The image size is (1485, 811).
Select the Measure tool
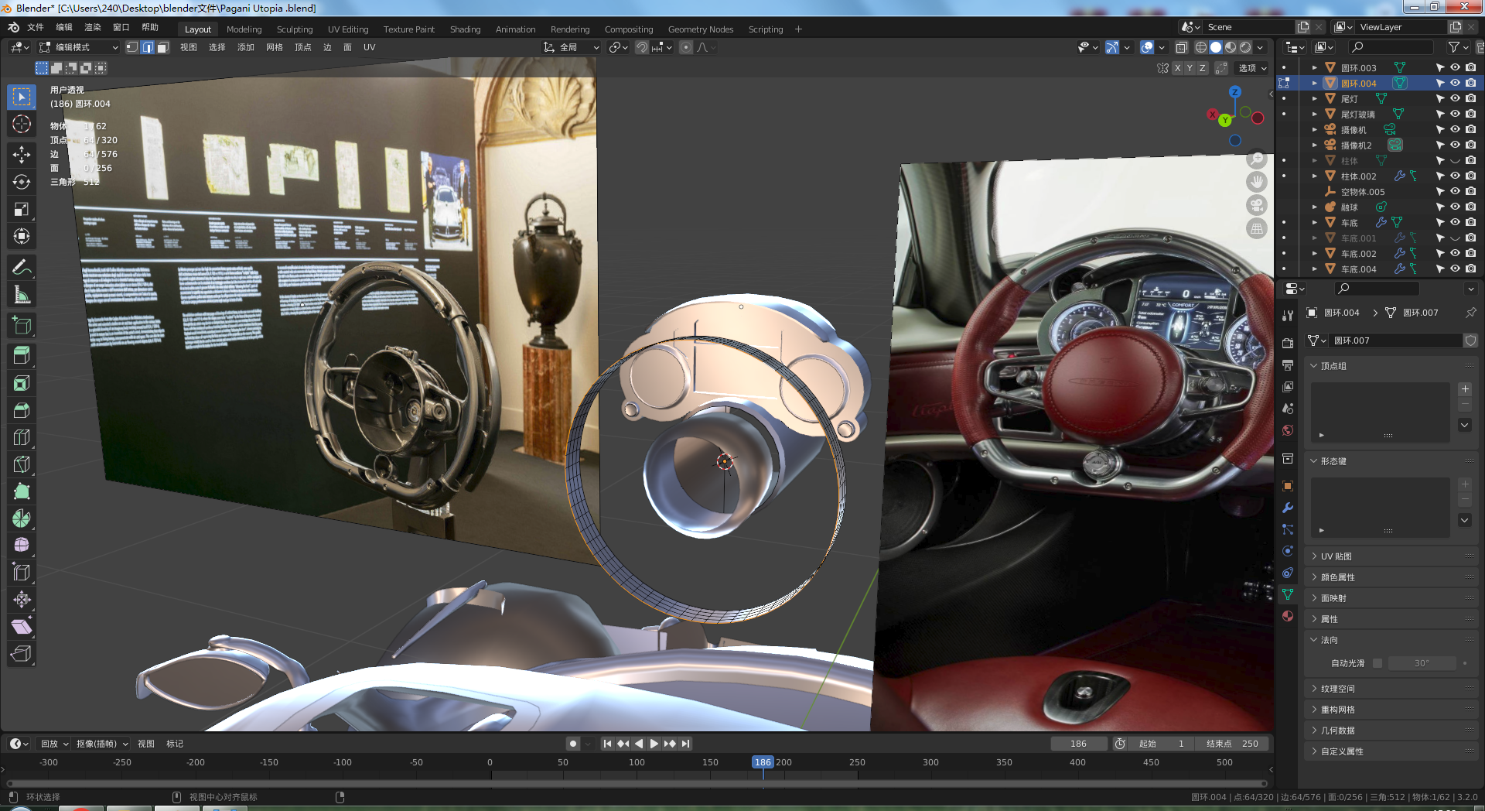click(22, 295)
